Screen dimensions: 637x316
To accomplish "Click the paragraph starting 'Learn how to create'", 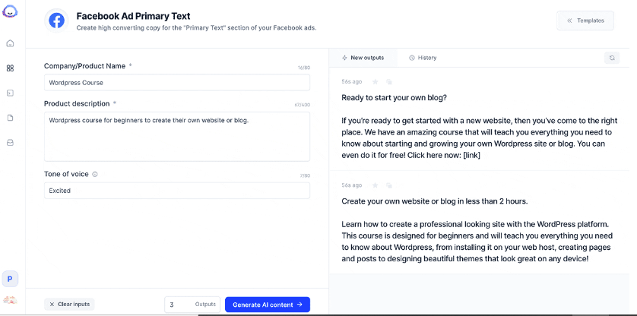I will 477,242.
